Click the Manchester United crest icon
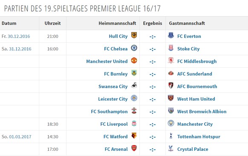Viewport: 248px width, 156px height. 134,61
